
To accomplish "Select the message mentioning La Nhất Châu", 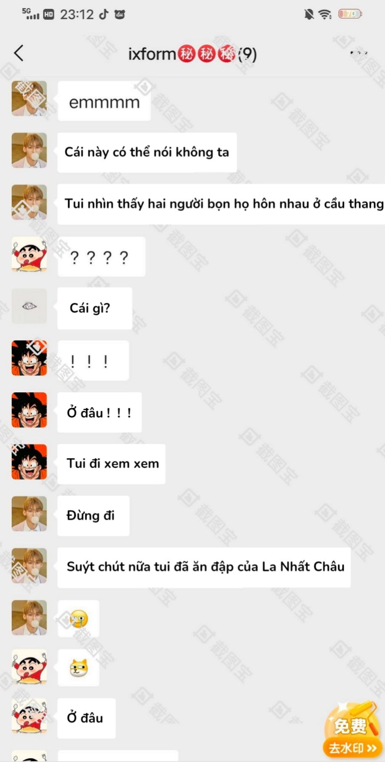I will (x=204, y=567).
